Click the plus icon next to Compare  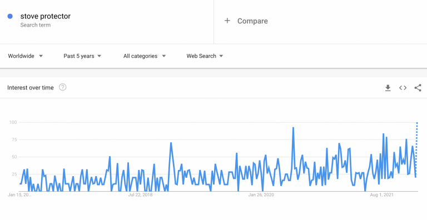227,21
